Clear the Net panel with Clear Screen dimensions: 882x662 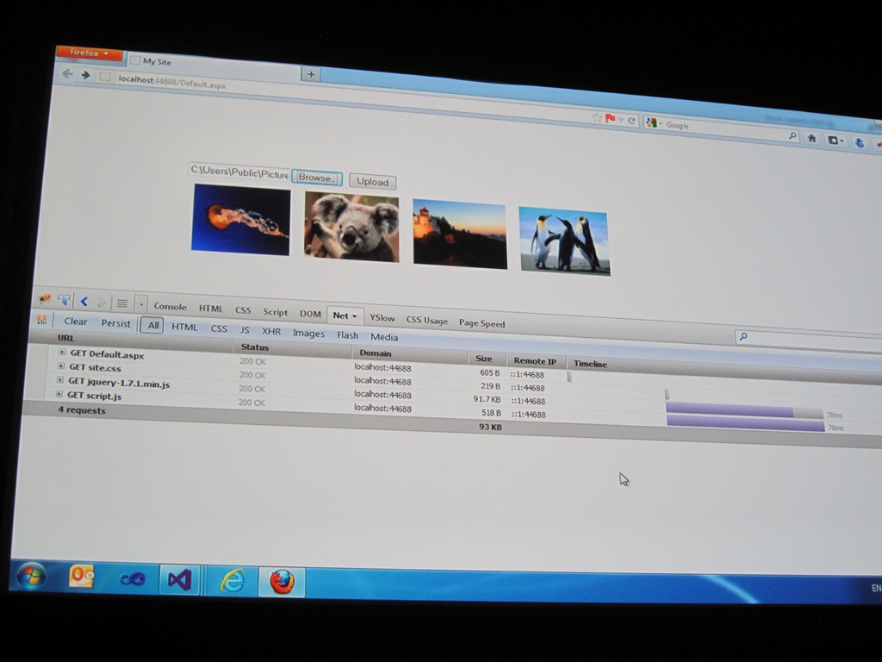click(76, 321)
